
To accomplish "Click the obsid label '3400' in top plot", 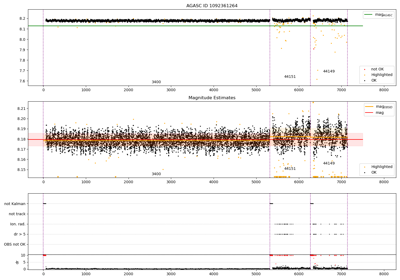I will click(156, 82).
